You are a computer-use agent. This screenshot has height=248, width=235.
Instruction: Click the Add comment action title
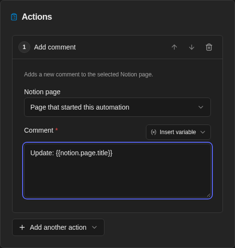[55, 47]
